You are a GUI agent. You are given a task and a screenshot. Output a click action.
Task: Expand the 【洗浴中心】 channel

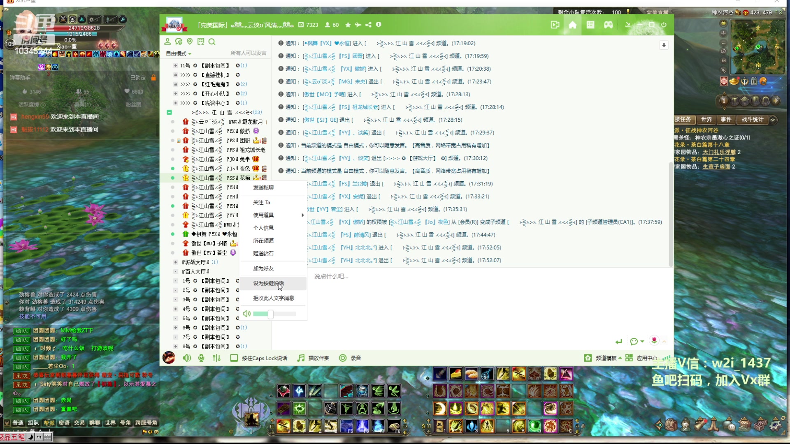176,103
